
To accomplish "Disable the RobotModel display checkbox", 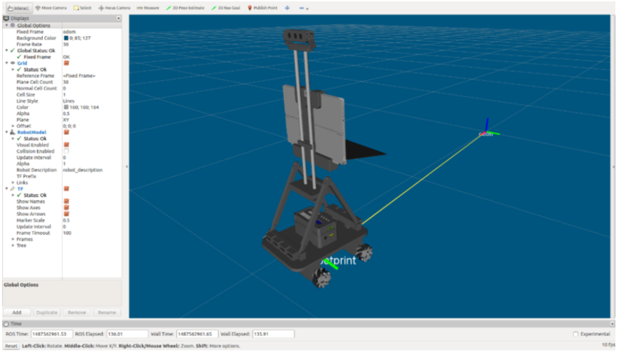I will [66, 133].
